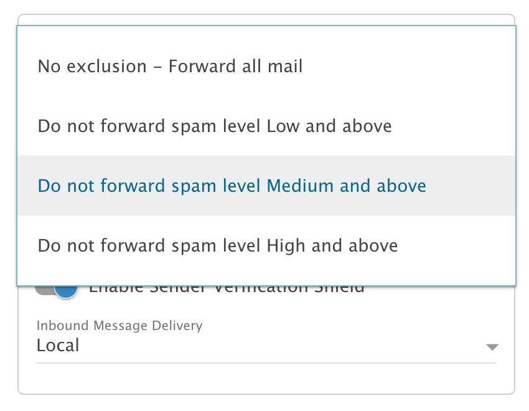Click the blue knob of the shield toggle
Screen dimensions: 529x411
66,290
